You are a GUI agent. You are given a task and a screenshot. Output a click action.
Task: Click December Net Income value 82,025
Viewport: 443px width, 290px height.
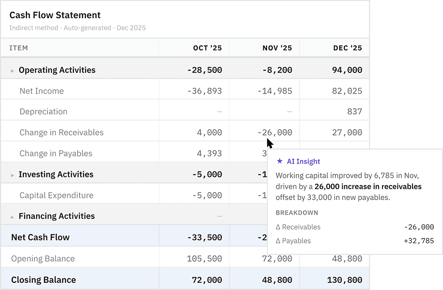tap(347, 91)
